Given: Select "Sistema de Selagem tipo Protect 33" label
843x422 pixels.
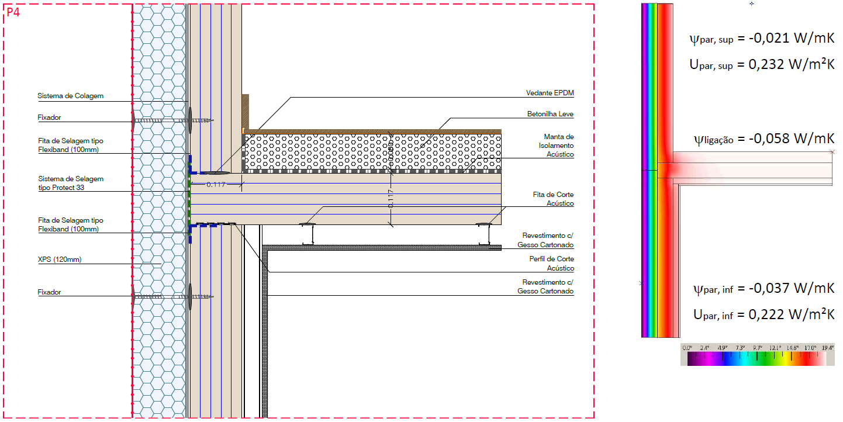Looking at the screenshot, I should click(x=70, y=183).
